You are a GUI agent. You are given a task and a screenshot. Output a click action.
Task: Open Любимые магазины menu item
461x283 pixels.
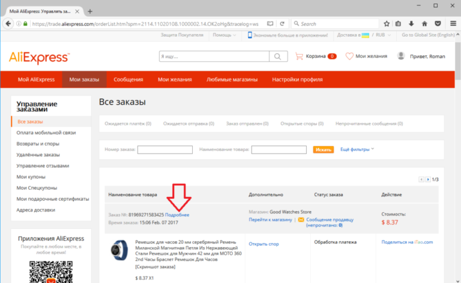[232, 79]
